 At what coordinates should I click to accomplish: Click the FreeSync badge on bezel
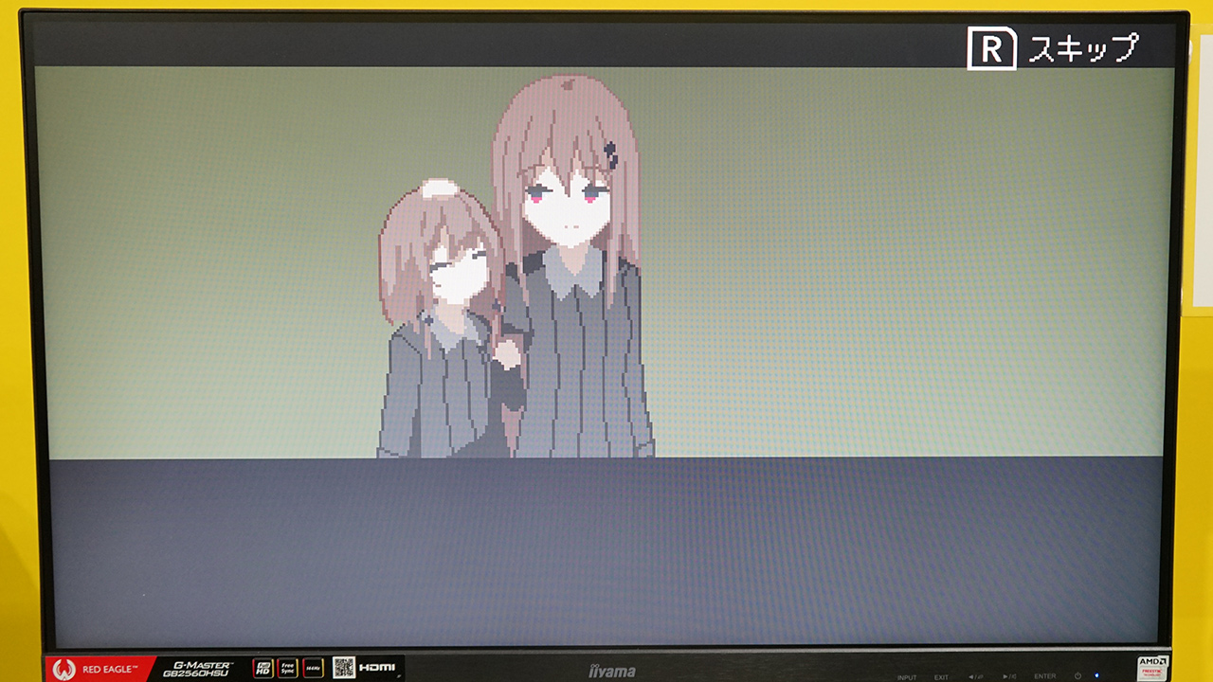point(288,668)
